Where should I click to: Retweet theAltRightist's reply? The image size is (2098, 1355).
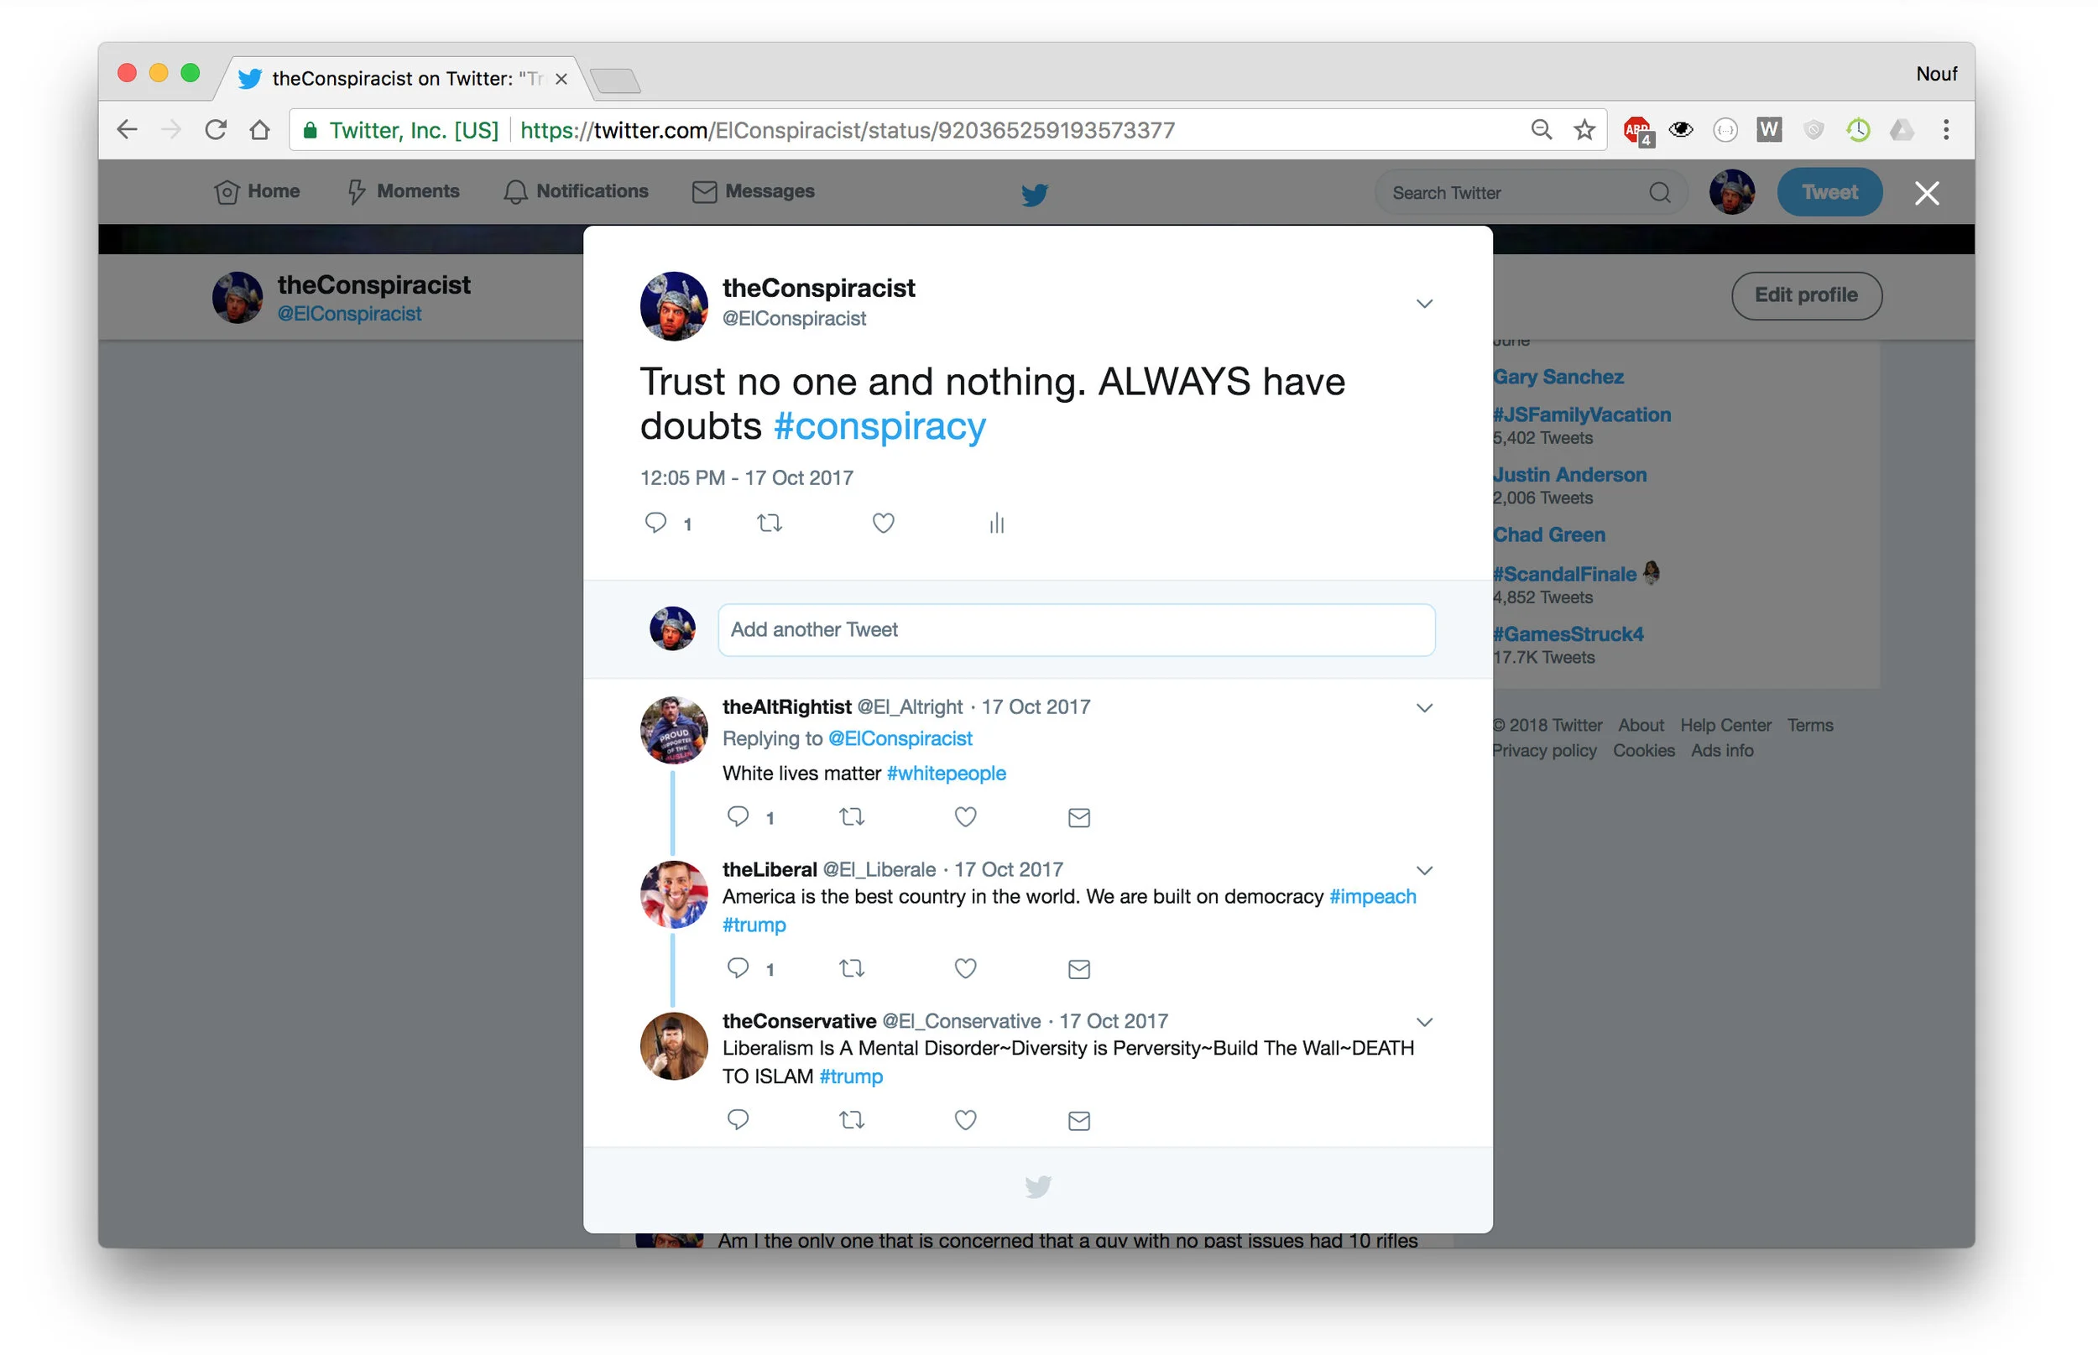(x=851, y=817)
